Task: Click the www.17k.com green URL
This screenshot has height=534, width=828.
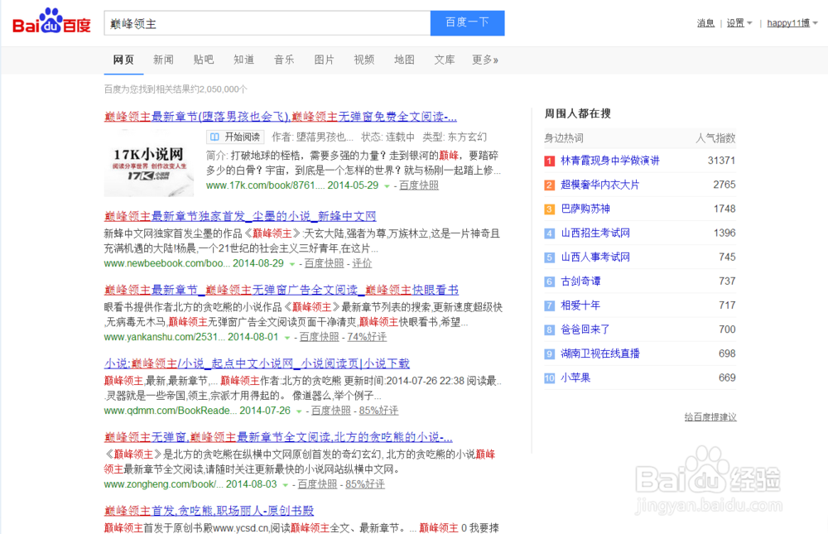Action: tap(265, 185)
